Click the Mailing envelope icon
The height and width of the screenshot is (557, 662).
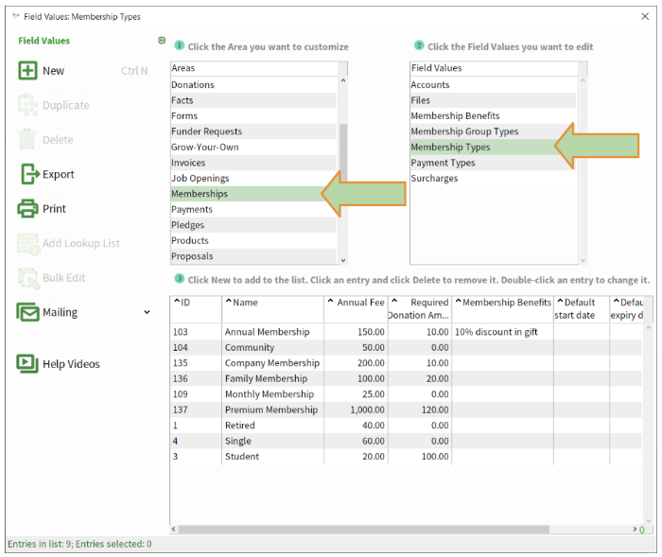pyautogui.click(x=27, y=312)
